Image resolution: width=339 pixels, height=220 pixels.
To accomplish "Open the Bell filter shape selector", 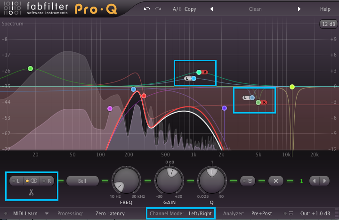I will coord(82,181).
